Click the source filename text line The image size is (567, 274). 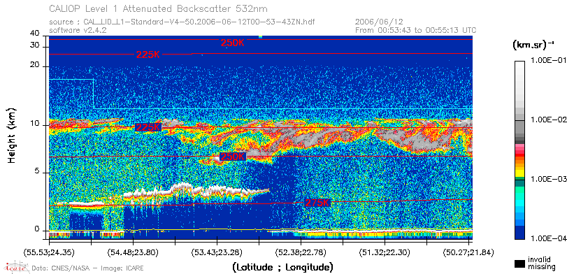point(182,22)
